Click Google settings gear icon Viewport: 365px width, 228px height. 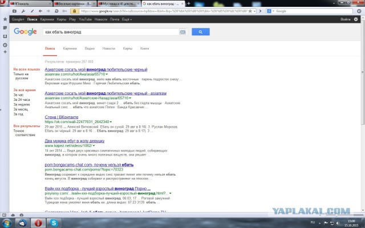pos(356,19)
